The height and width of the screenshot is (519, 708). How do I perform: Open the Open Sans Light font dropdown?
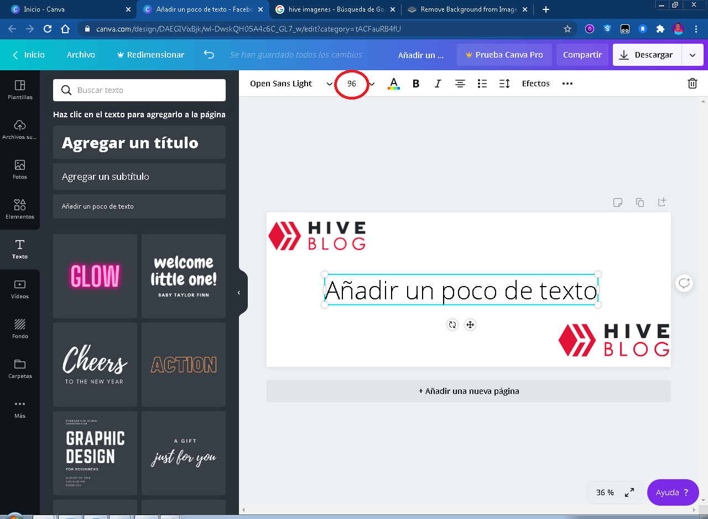[291, 84]
